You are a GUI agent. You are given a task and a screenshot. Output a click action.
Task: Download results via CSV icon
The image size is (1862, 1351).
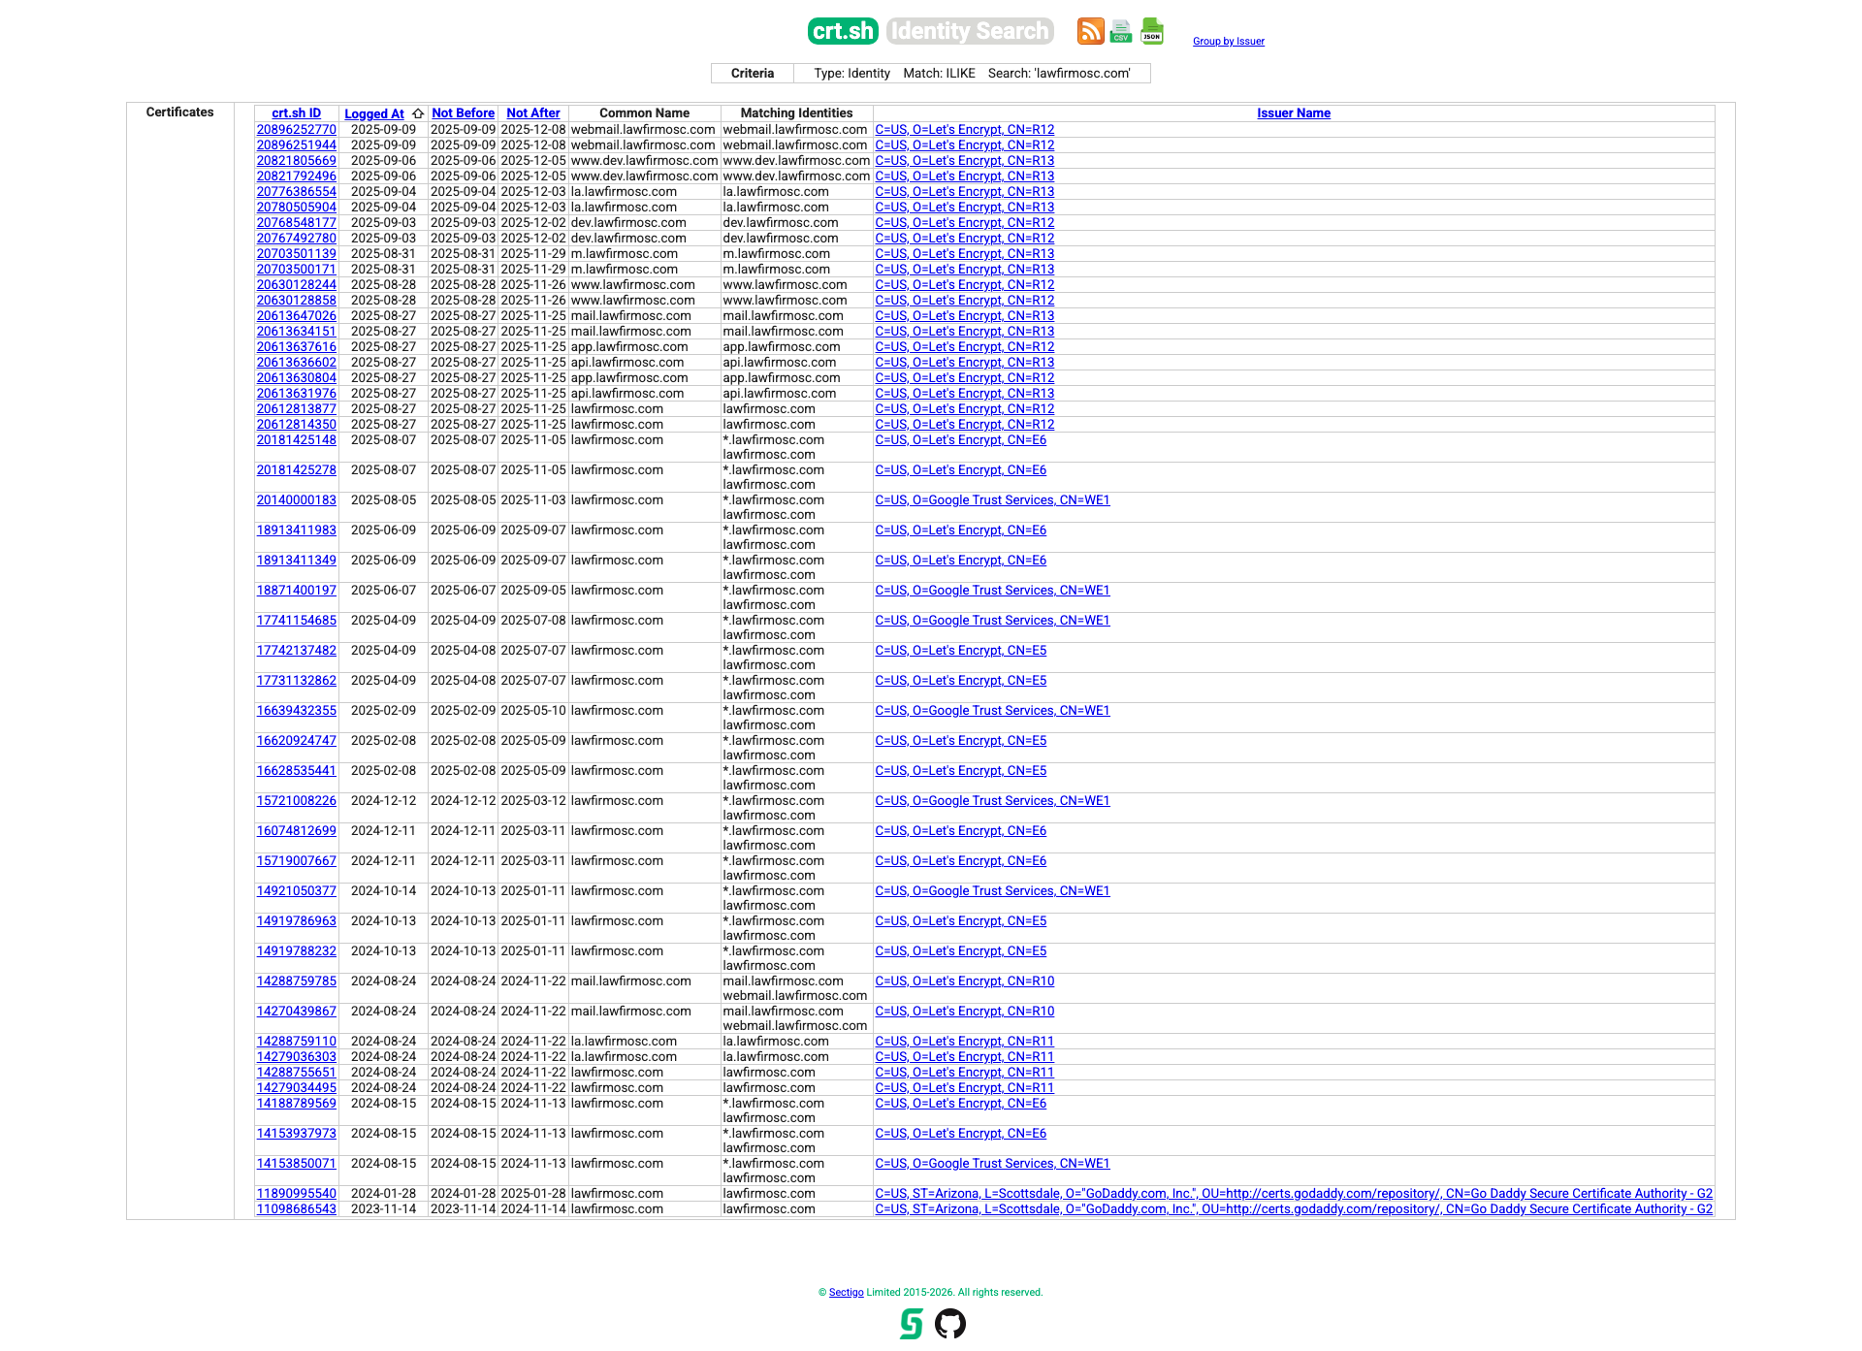click(x=1121, y=31)
